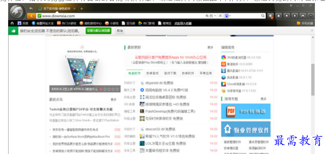Select the 安卓软件 tab
The width and height of the screenshot is (326, 154).
[188, 73]
